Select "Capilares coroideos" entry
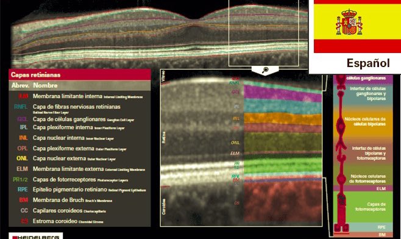 pos(57,210)
